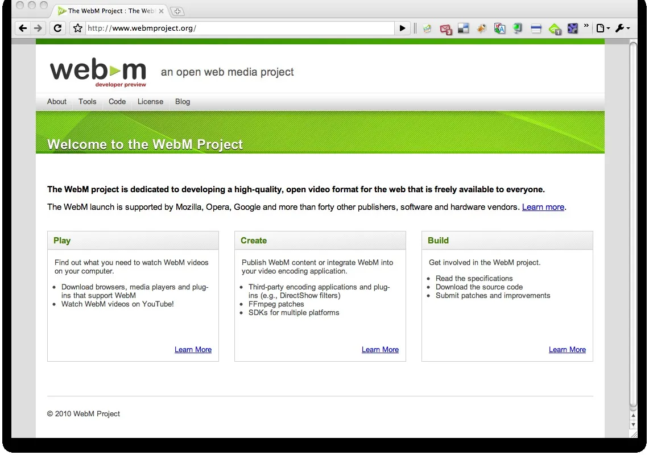Viewport: 649px width, 455px height.
Task: Open the page menu dropdown
Action: [603, 28]
